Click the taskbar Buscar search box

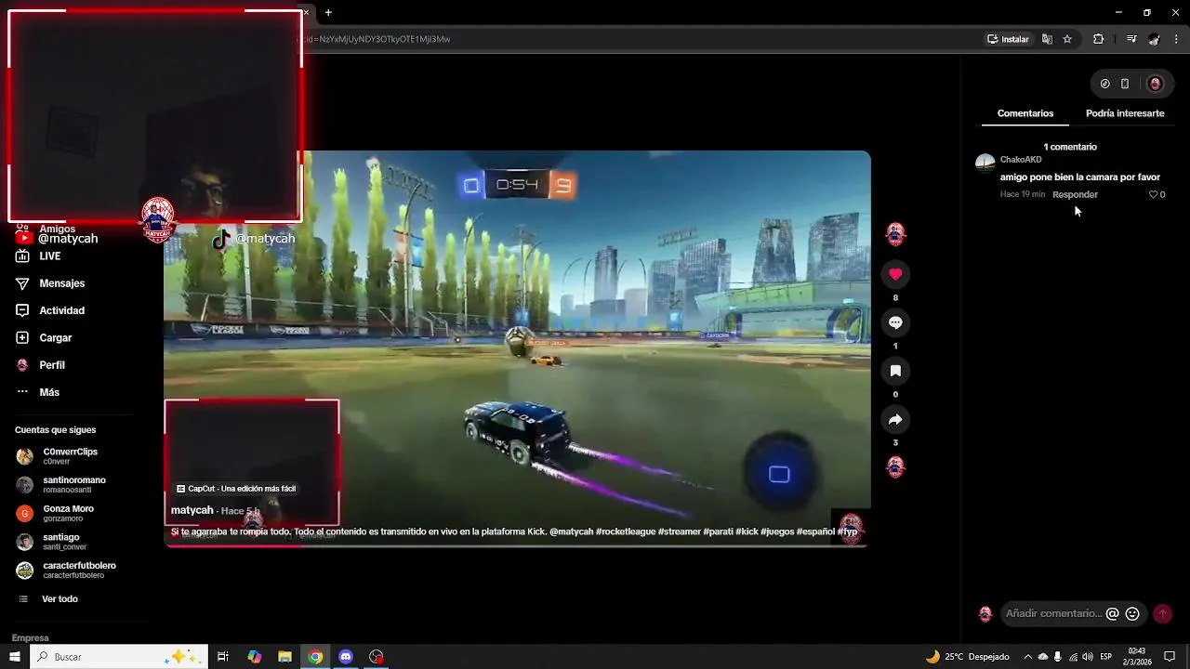(x=119, y=657)
